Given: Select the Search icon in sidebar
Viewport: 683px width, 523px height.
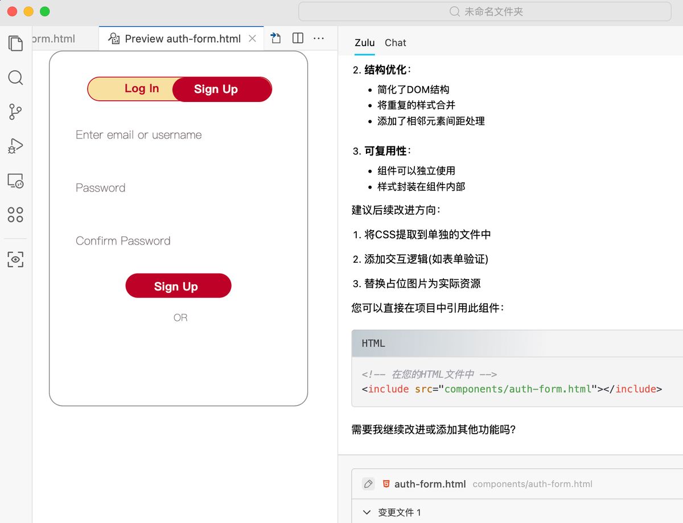Looking at the screenshot, I should 15,78.
